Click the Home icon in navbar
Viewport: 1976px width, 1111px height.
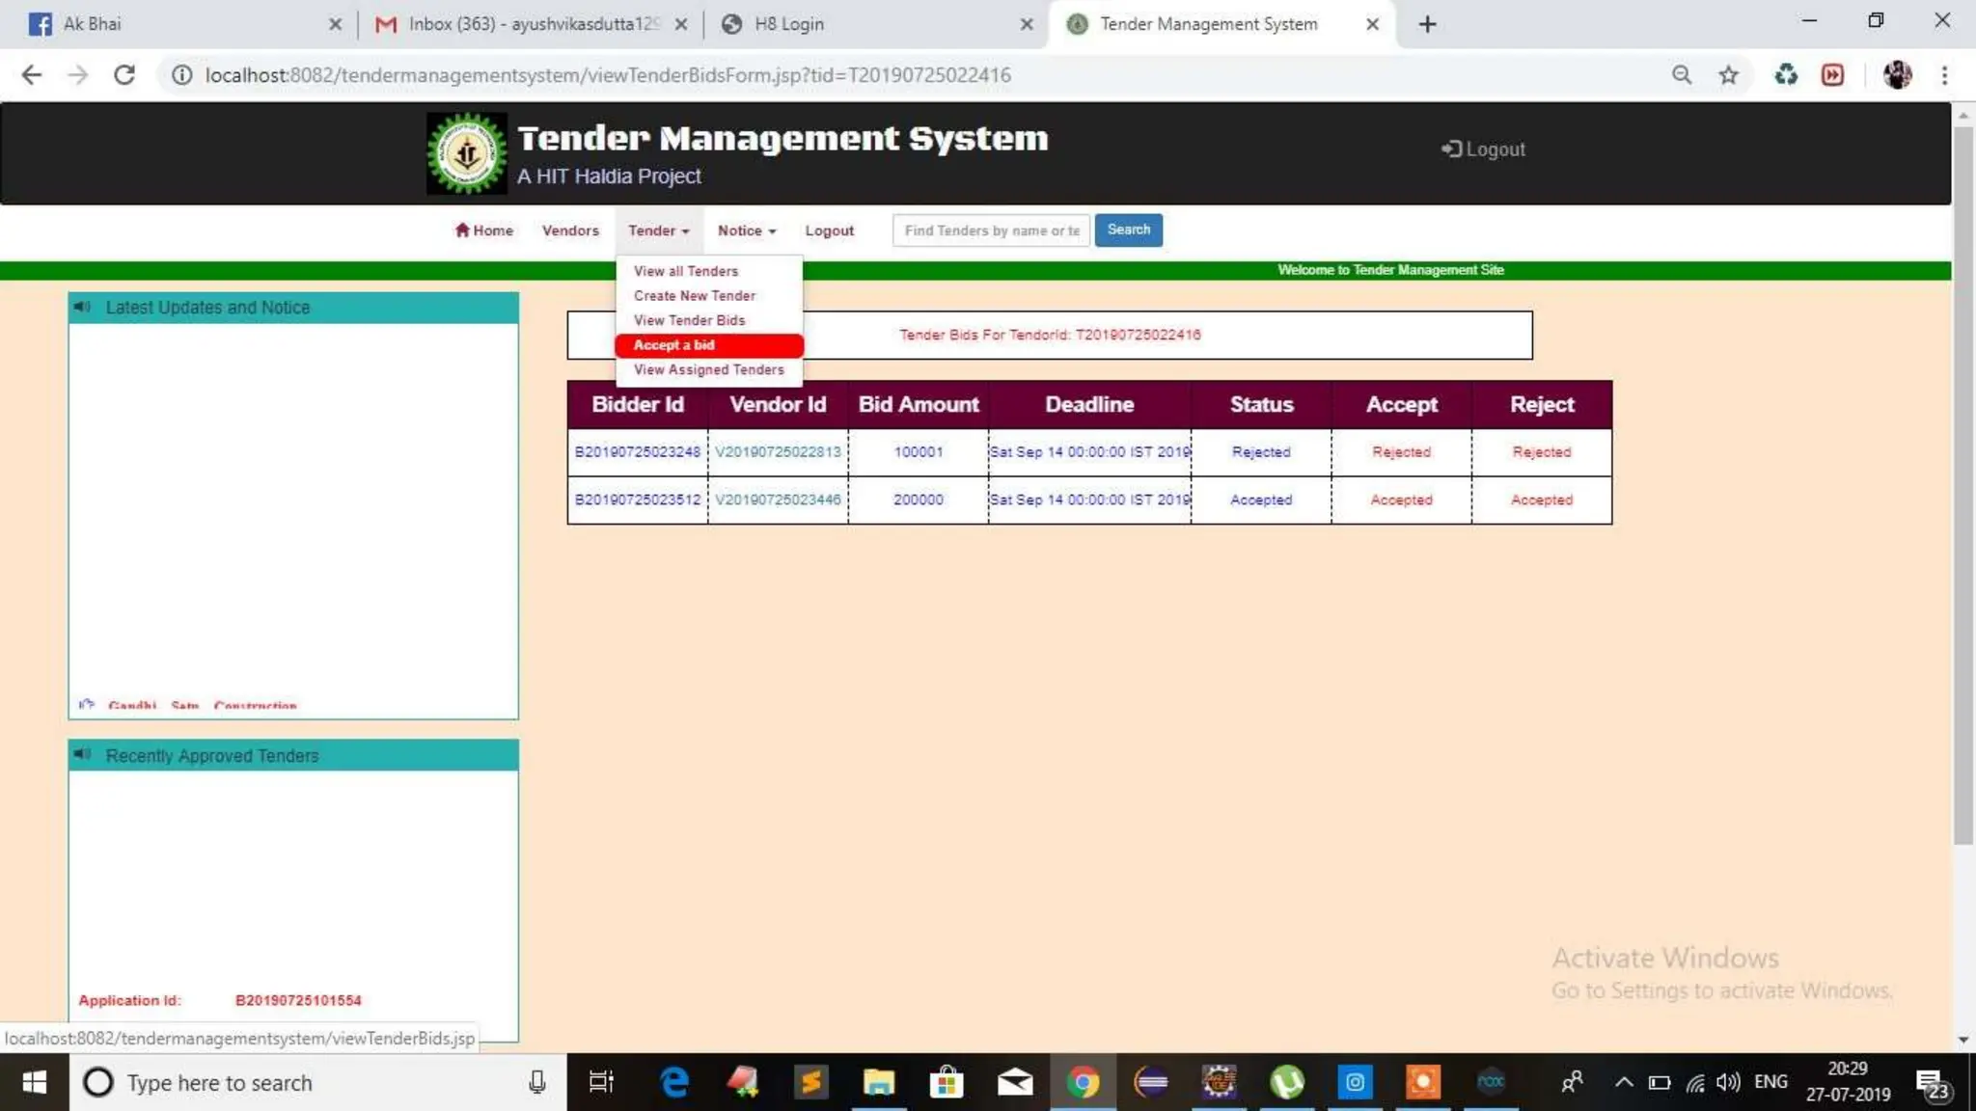462,230
